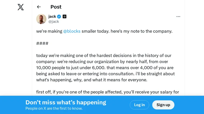Viewport: 204px width, 114px height.
Task: Click the square Block affiliation badge
Action: coord(65,16)
